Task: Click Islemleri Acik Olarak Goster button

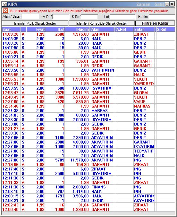Action: pos(35,23)
